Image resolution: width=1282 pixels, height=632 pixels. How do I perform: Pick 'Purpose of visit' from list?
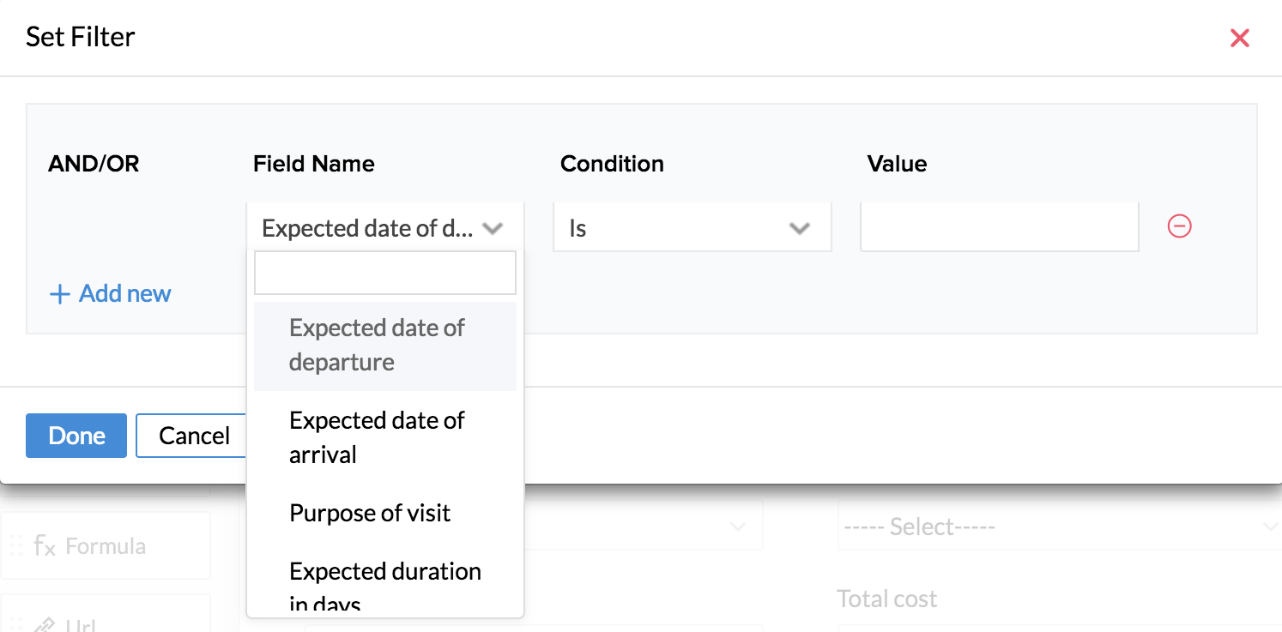(370, 513)
